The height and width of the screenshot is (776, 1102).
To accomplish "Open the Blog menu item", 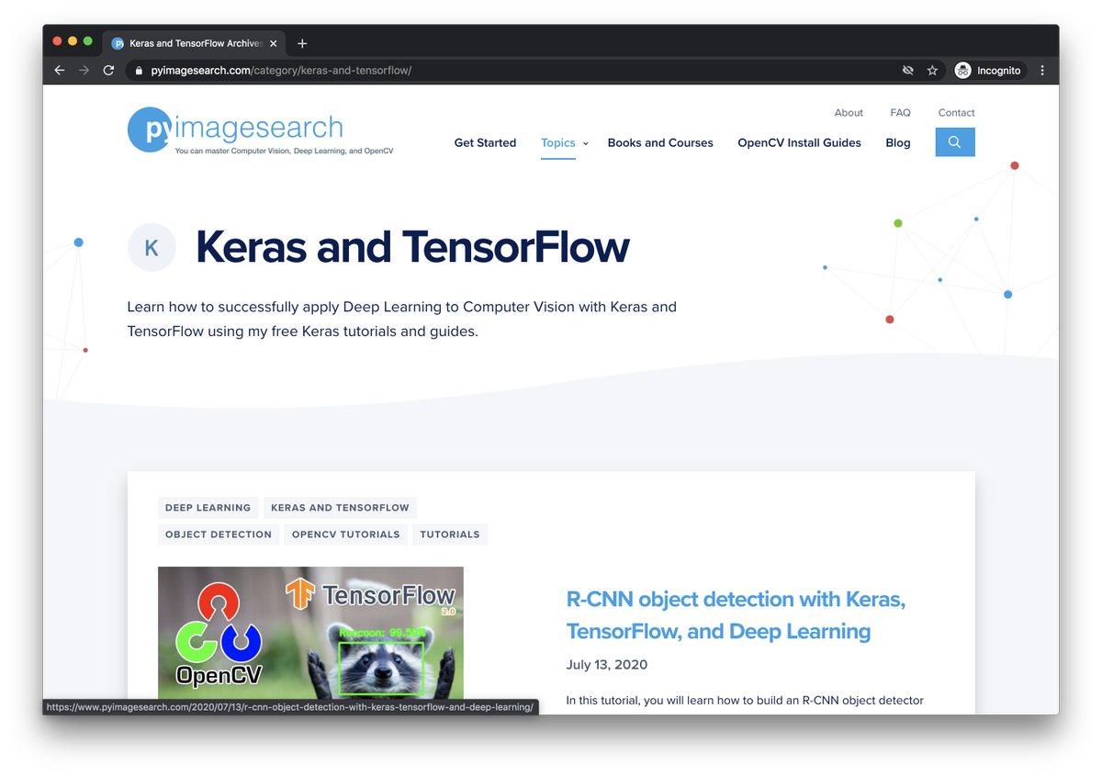I will click(898, 143).
